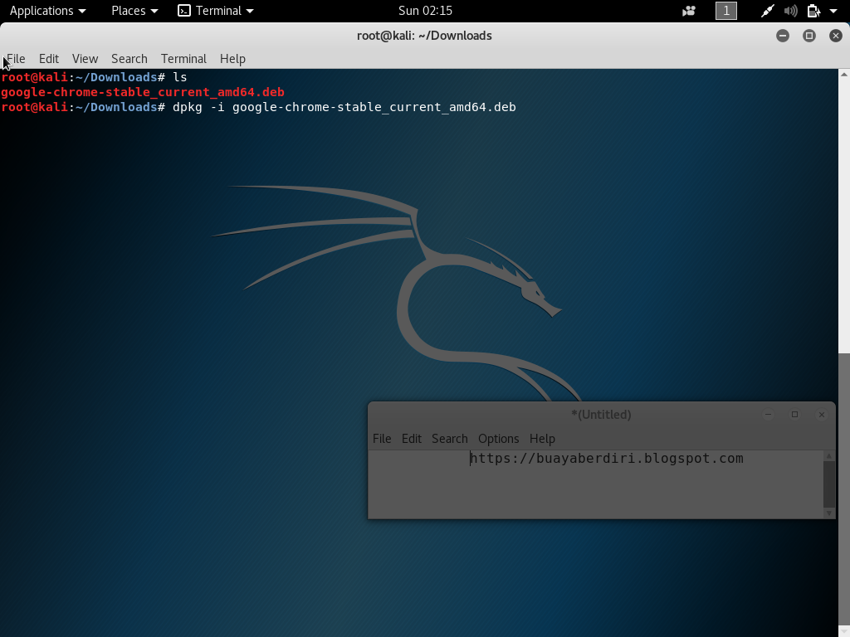Minimize the Untitled editor window
850x637 pixels.
tap(768, 415)
